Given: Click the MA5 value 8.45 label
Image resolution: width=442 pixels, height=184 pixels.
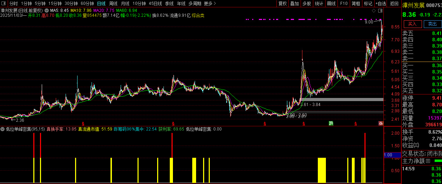Looking at the screenshot, I should point(59,10).
